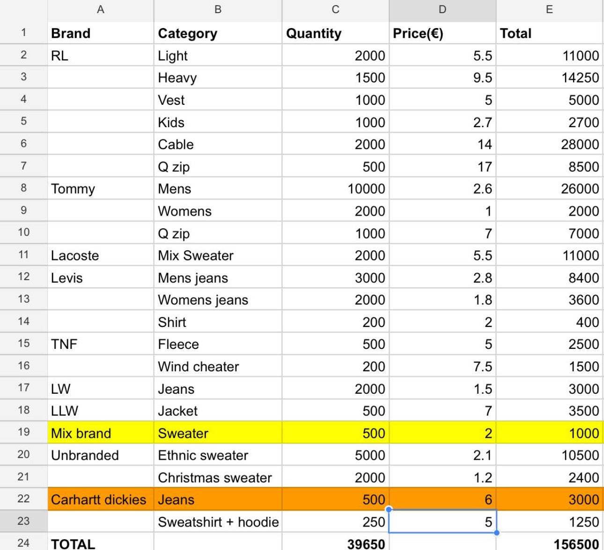Click the Brand header cell
604x550 pixels.
coord(101,33)
